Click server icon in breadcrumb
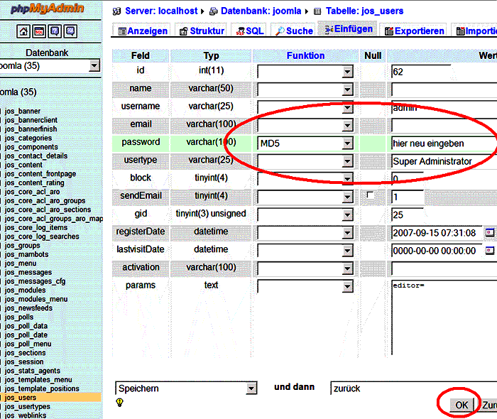Screen dimensions: 497x419 [x=116, y=11]
